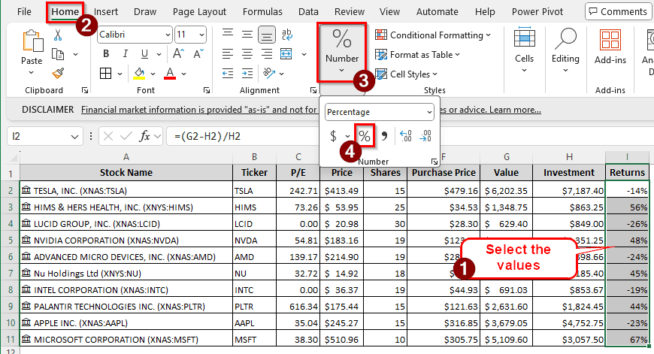The image size is (654, 354).
Task: Toggle Bottom Align icon
Action: point(267,35)
